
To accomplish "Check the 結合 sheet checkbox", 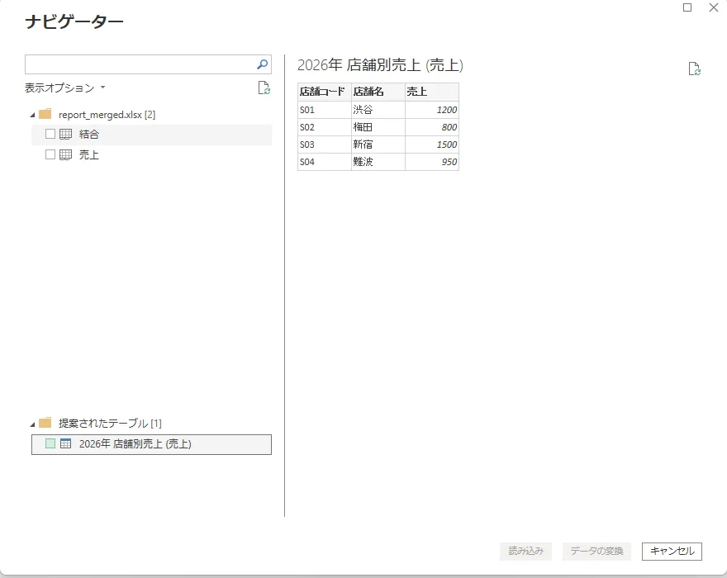I will click(x=50, y=134).
